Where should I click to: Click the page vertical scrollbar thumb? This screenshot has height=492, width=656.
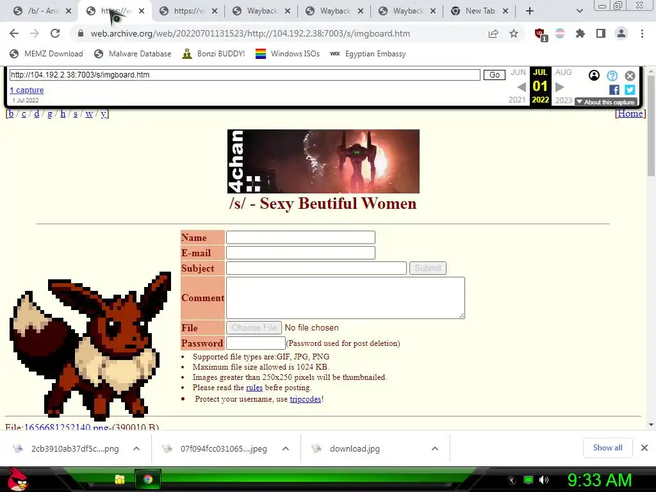[651, 126]
